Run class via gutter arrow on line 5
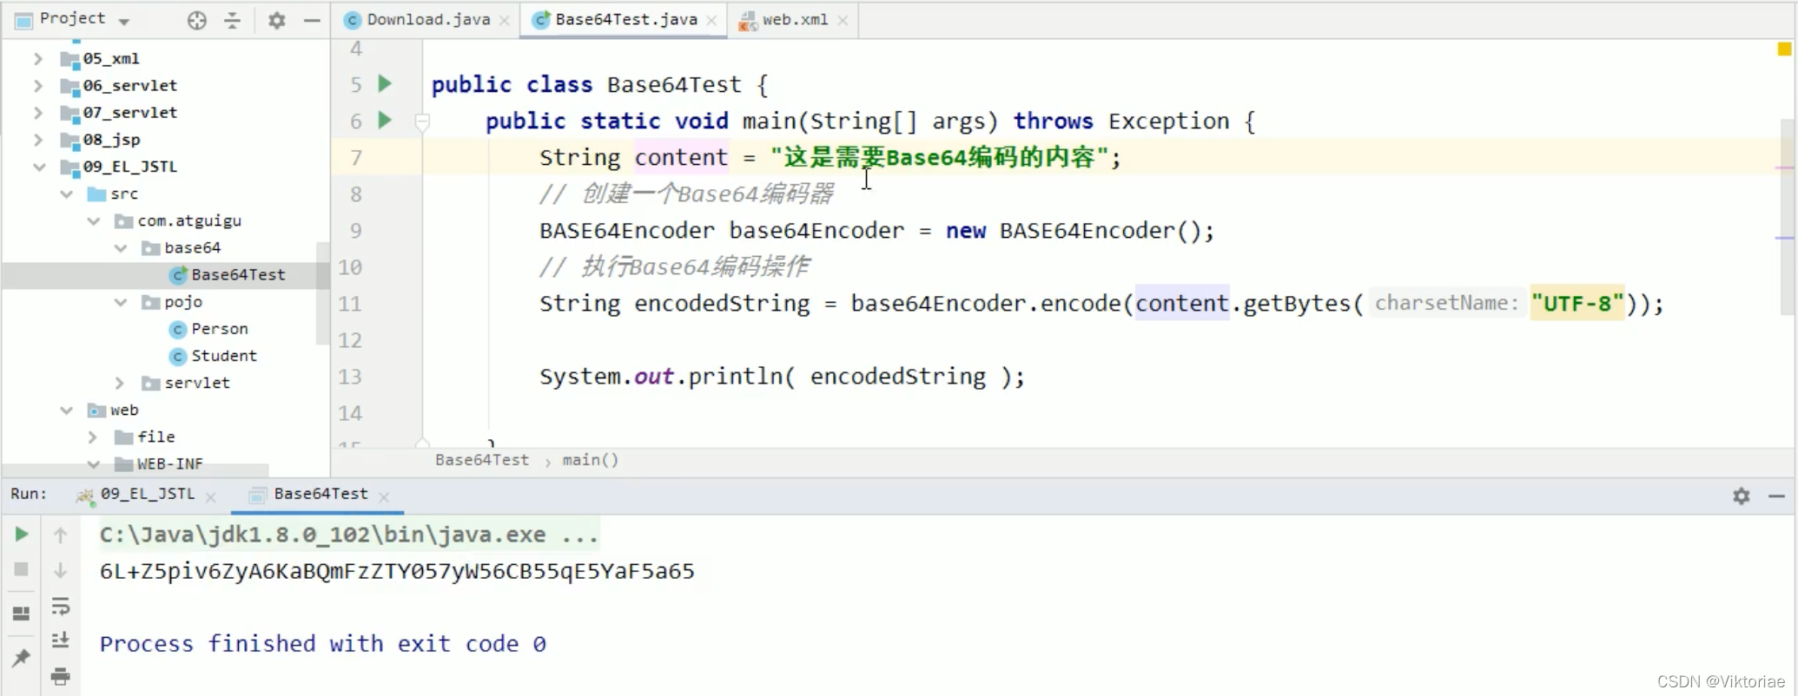Viewport: 1798px width, 696px height. point(385,83)
